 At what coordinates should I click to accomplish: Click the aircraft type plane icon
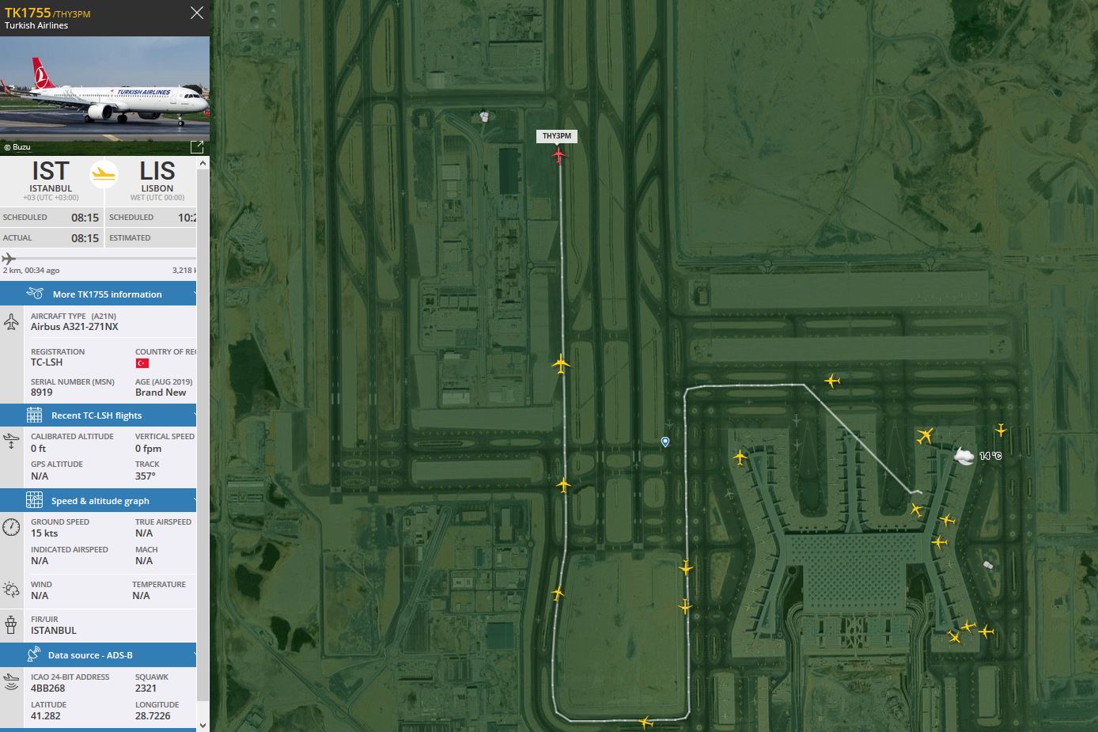point(11,322)
